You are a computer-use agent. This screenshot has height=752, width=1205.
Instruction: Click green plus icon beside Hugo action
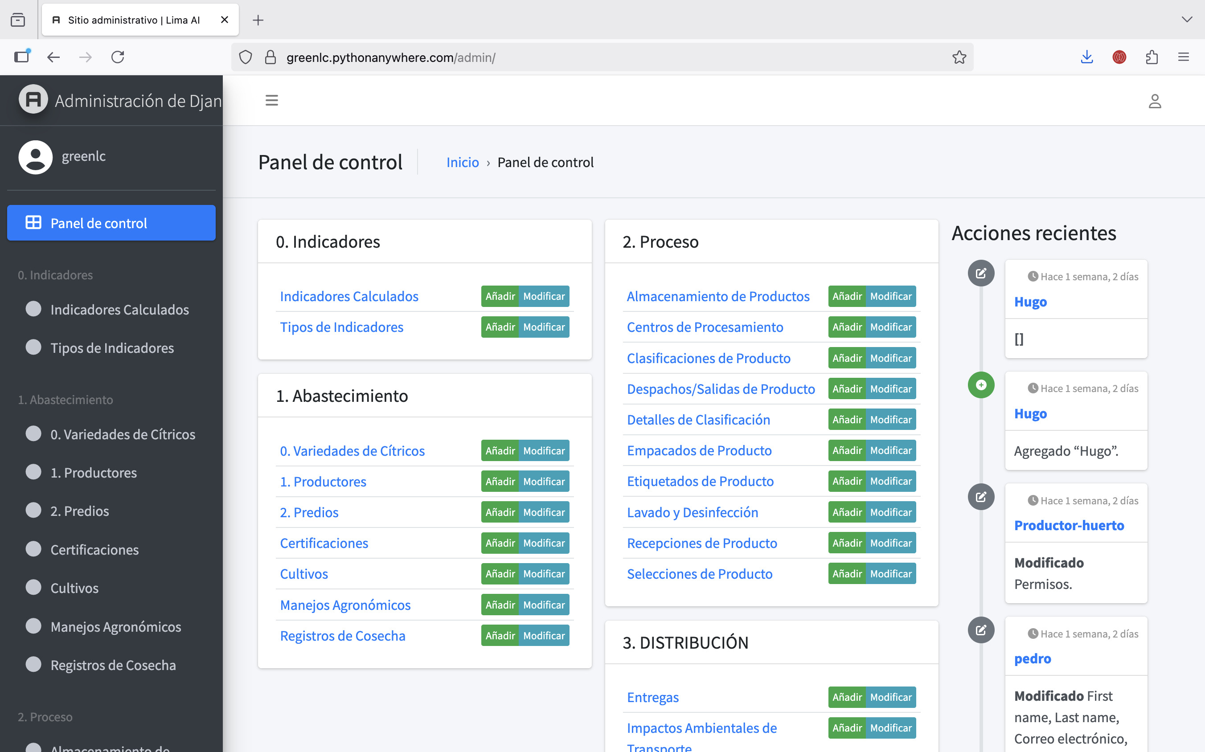point(980,384)
